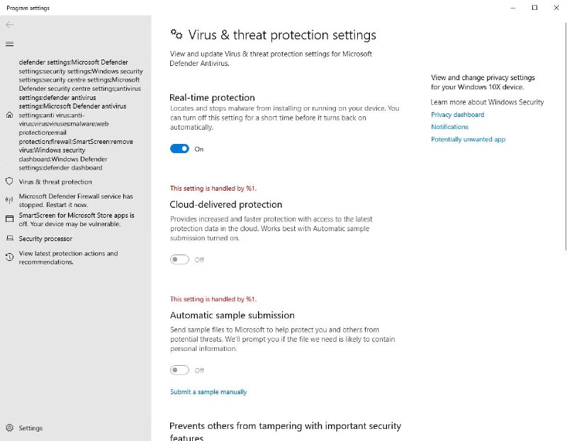This screenshot has width=567, height=441.
Task: Turn off Real-time protection toggle
Action: click(180, 149)
